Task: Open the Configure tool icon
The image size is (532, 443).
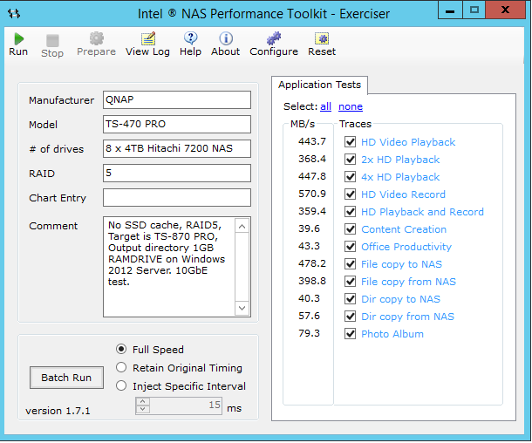Action: [274, 39]
